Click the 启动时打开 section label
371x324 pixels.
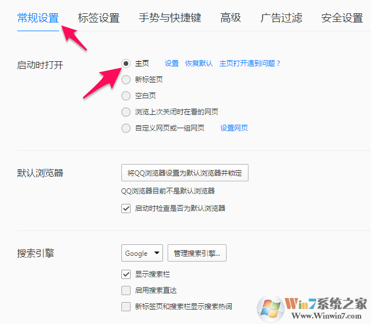coord(40,65)
